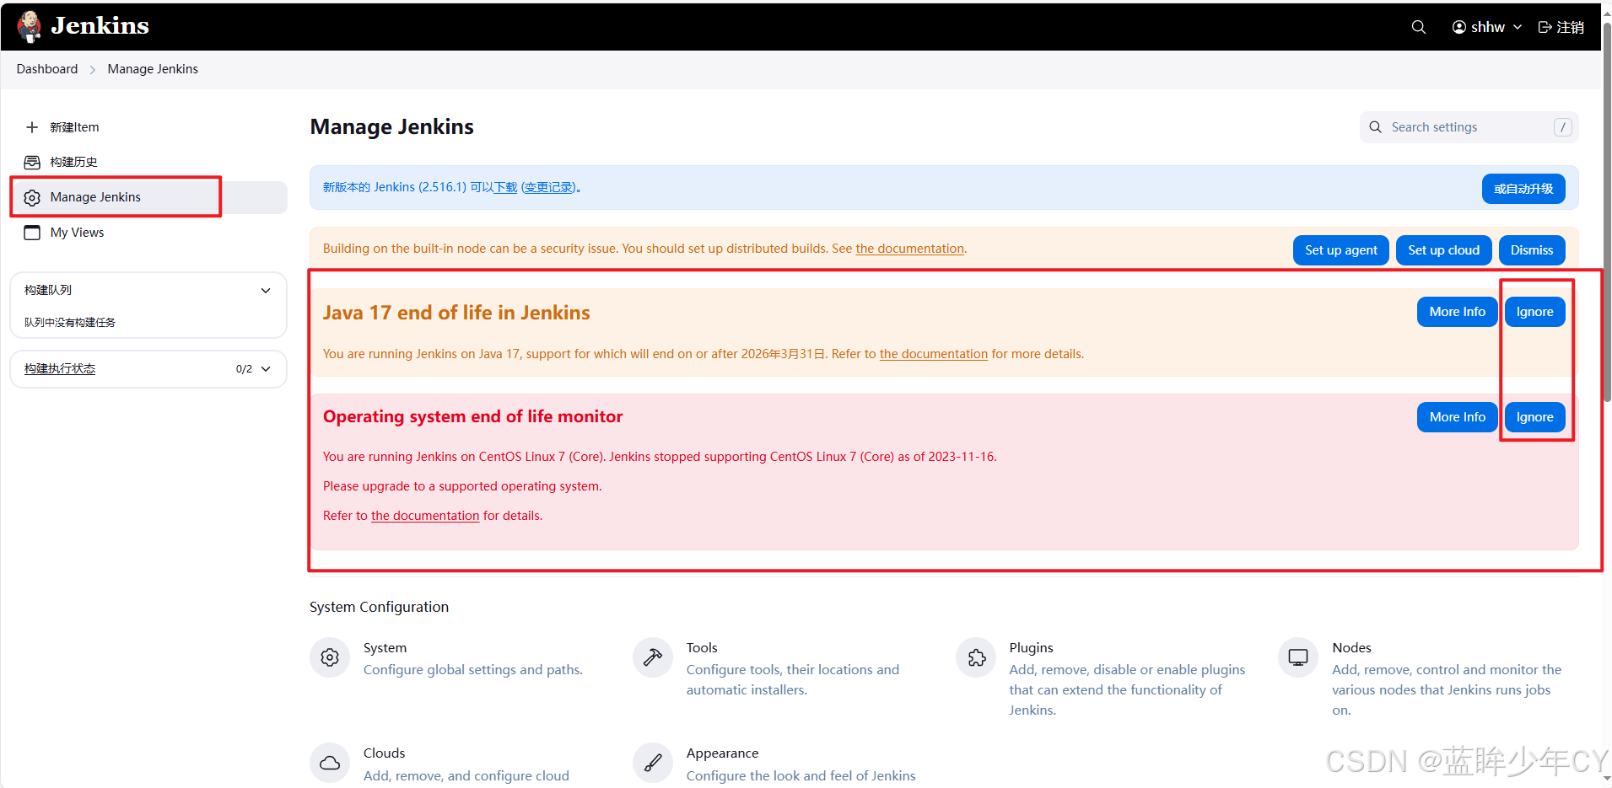Viewport: 1612px width, 788px height.
Task: Click the System configuration title
Action: (x=385, y=648)
